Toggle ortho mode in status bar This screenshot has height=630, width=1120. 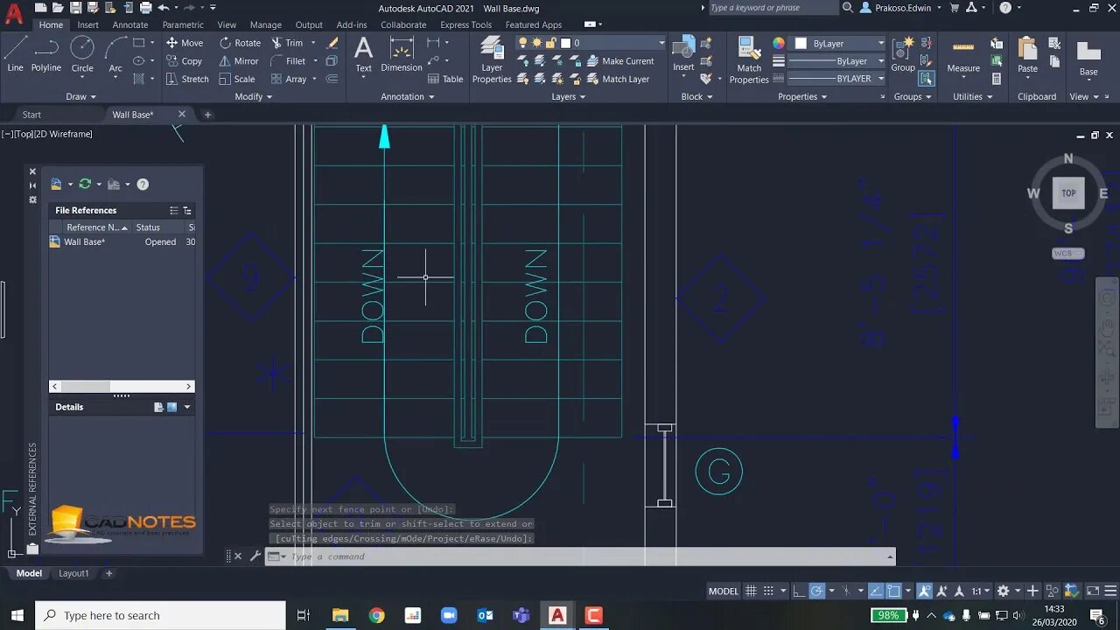(797, 591)
